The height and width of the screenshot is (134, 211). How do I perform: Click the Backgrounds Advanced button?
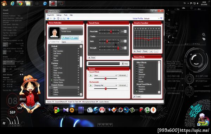point(123,85)
